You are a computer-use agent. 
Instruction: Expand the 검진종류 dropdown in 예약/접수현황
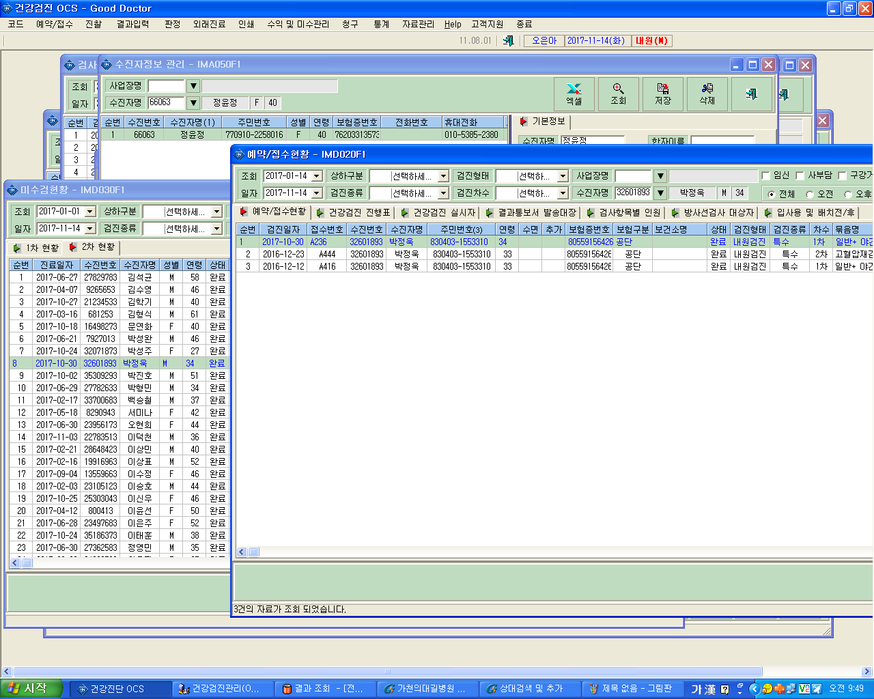(443, 193)
